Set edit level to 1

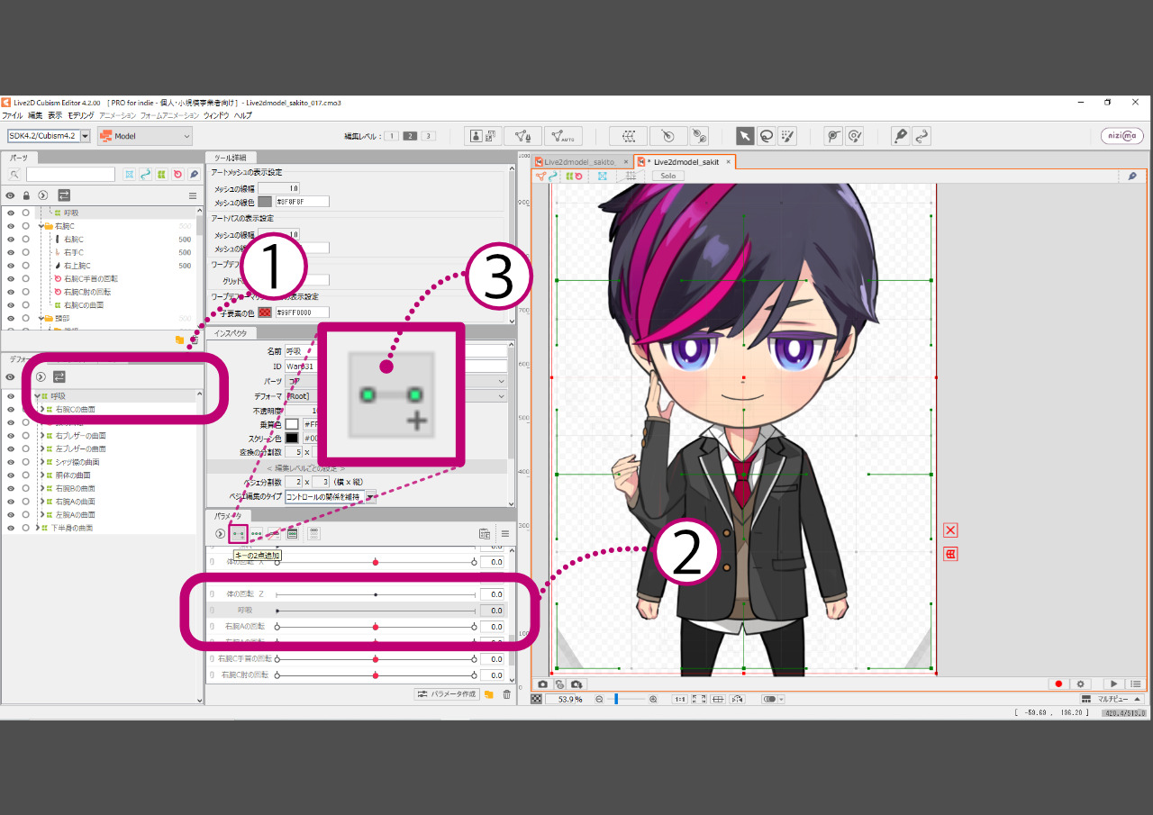click(392, 136)
